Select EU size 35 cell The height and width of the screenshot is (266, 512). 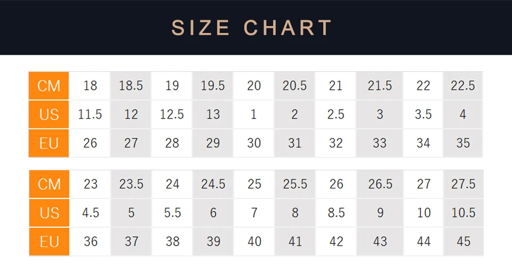[x=463, y=143]
